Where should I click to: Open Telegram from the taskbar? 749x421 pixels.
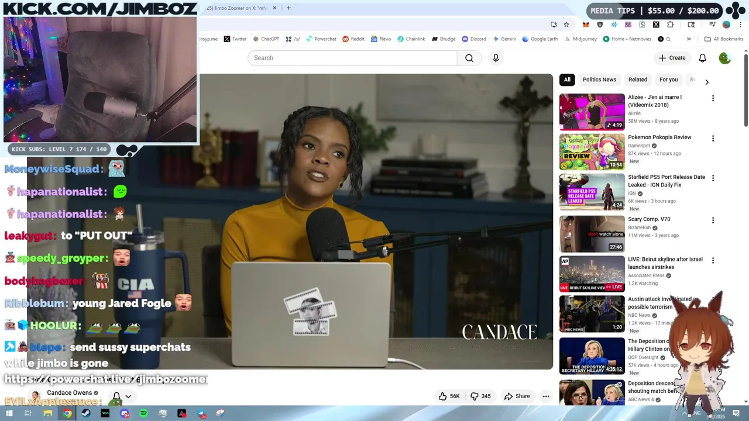(201, 413)
